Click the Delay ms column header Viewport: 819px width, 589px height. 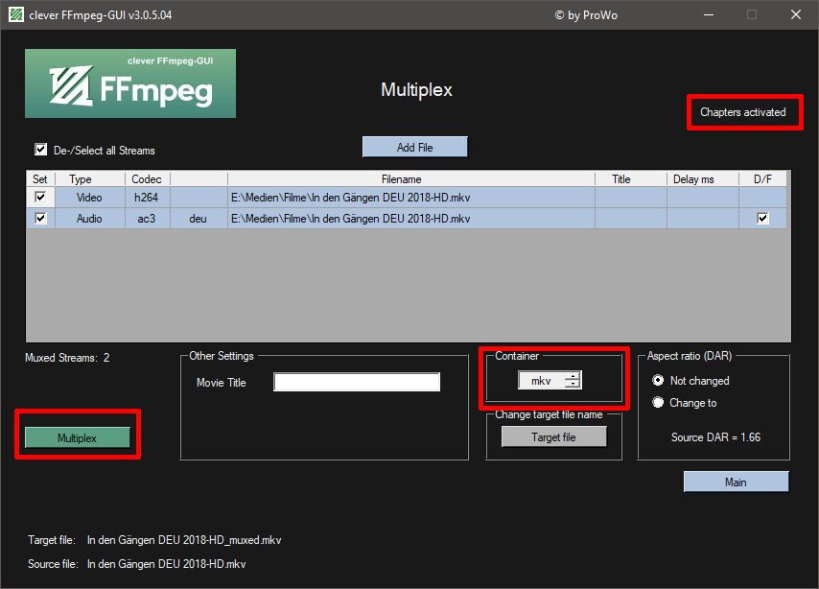click(x=703, y=178)
